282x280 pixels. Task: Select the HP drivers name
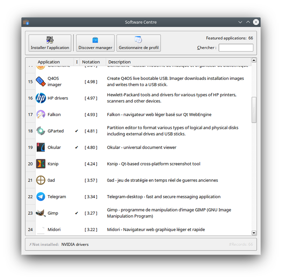pos(58,98)
